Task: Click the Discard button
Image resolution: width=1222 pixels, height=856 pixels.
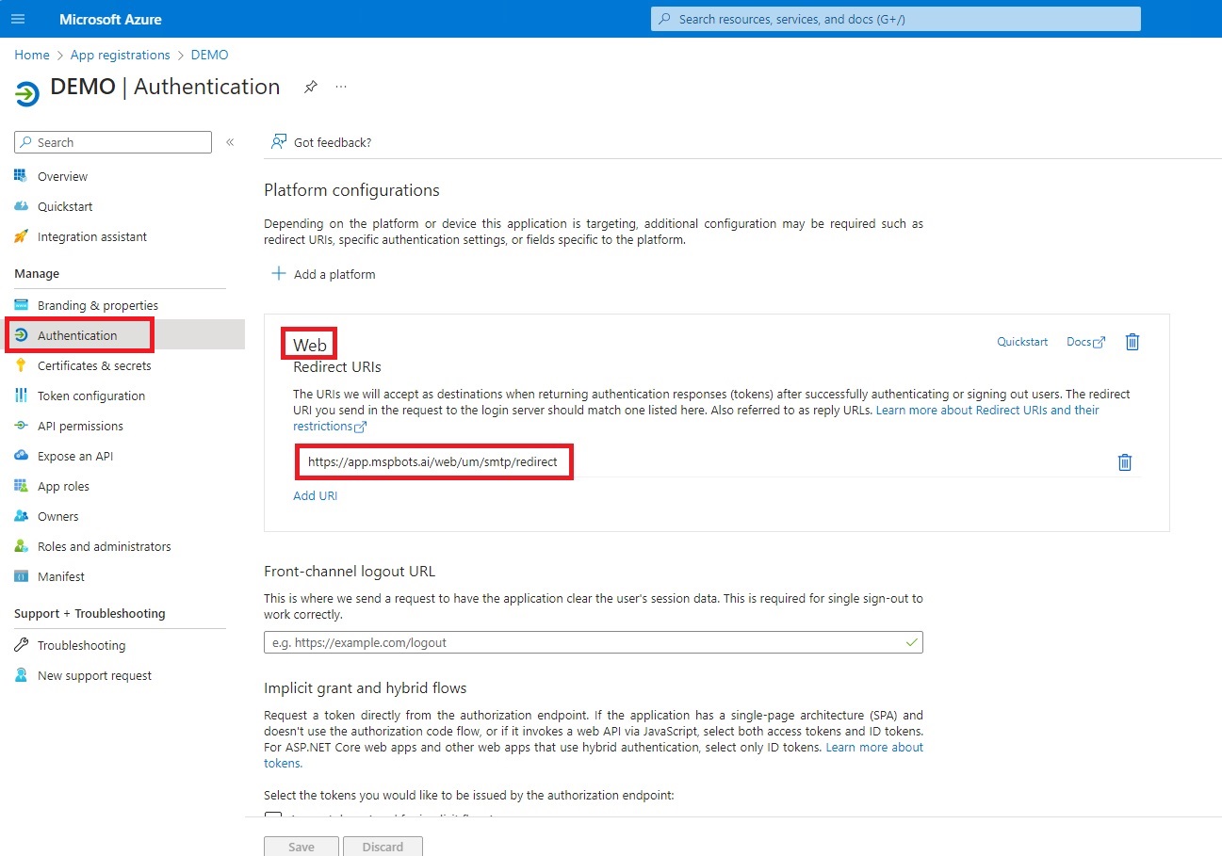Action: (383, 847)
